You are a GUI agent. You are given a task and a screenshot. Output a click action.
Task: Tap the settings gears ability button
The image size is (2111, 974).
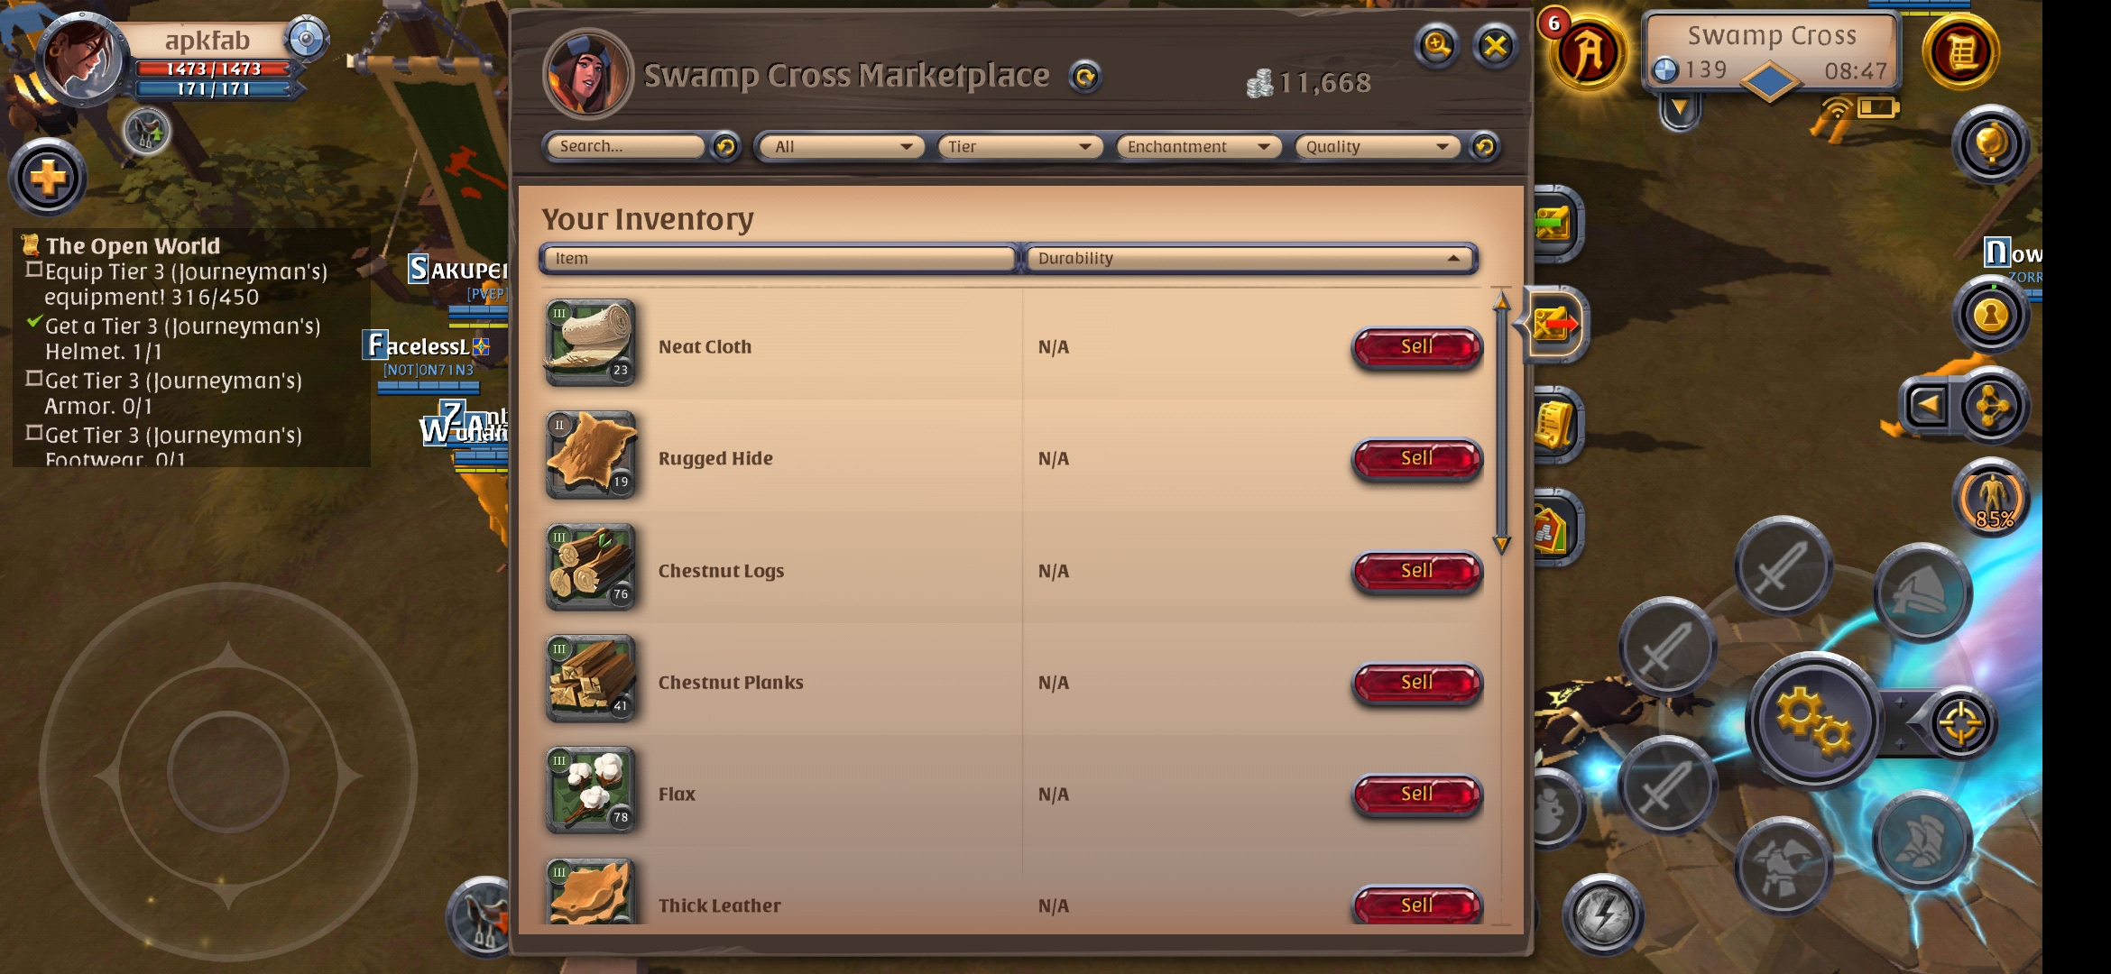pos(1814,721)
